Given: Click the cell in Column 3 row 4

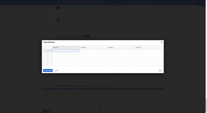Looking at the screenshot, I should [121, 59].
